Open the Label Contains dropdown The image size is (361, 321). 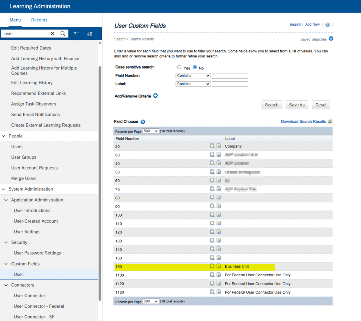193,84
